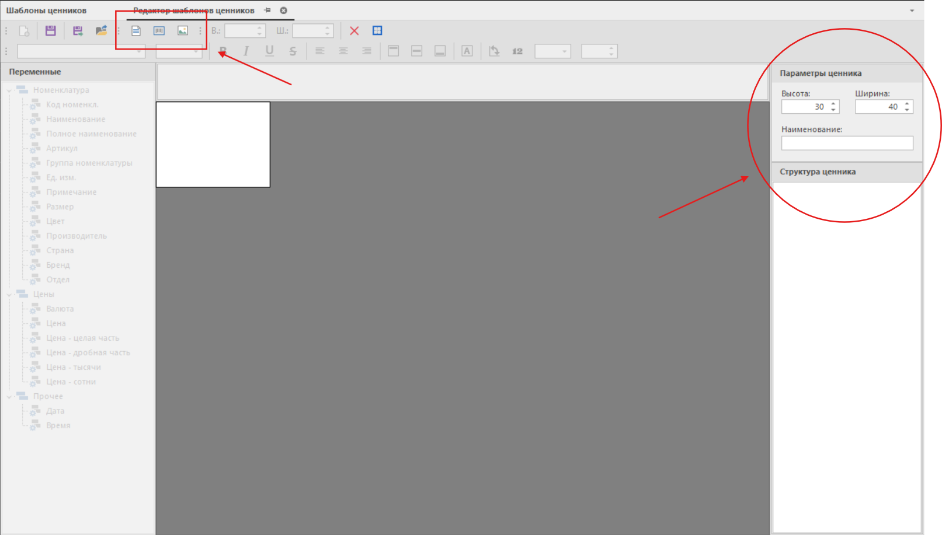Select the Наименование variable

click(x=76, y=119)
